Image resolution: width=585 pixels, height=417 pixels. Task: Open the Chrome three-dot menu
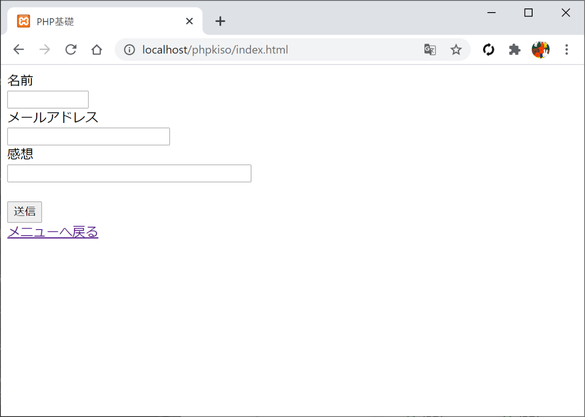[567, 50]
